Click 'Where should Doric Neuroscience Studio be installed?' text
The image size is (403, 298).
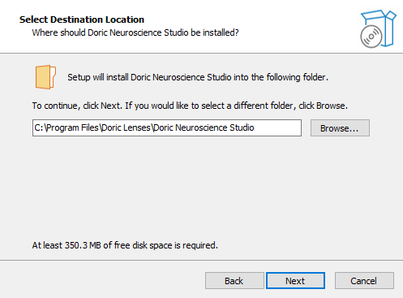click(135, 32)
